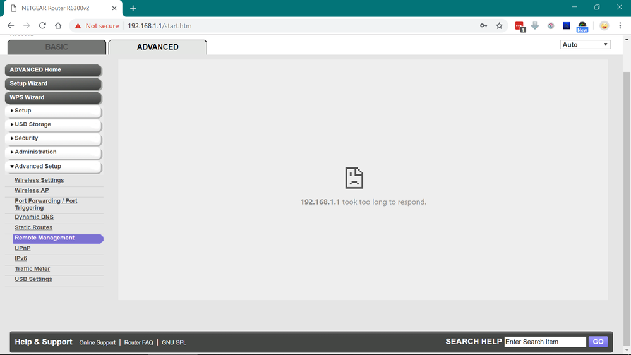
Task: Collapse the Advanced Setup section
Action: 53,166
